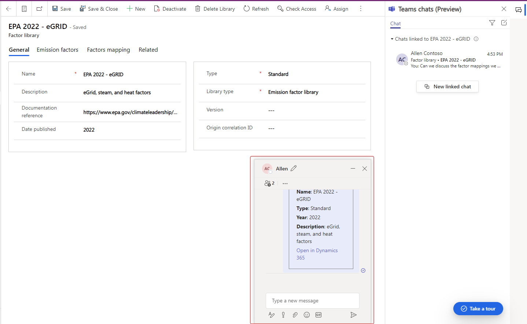Click Allen's avatar in chat header

click(x=267, y=169)
